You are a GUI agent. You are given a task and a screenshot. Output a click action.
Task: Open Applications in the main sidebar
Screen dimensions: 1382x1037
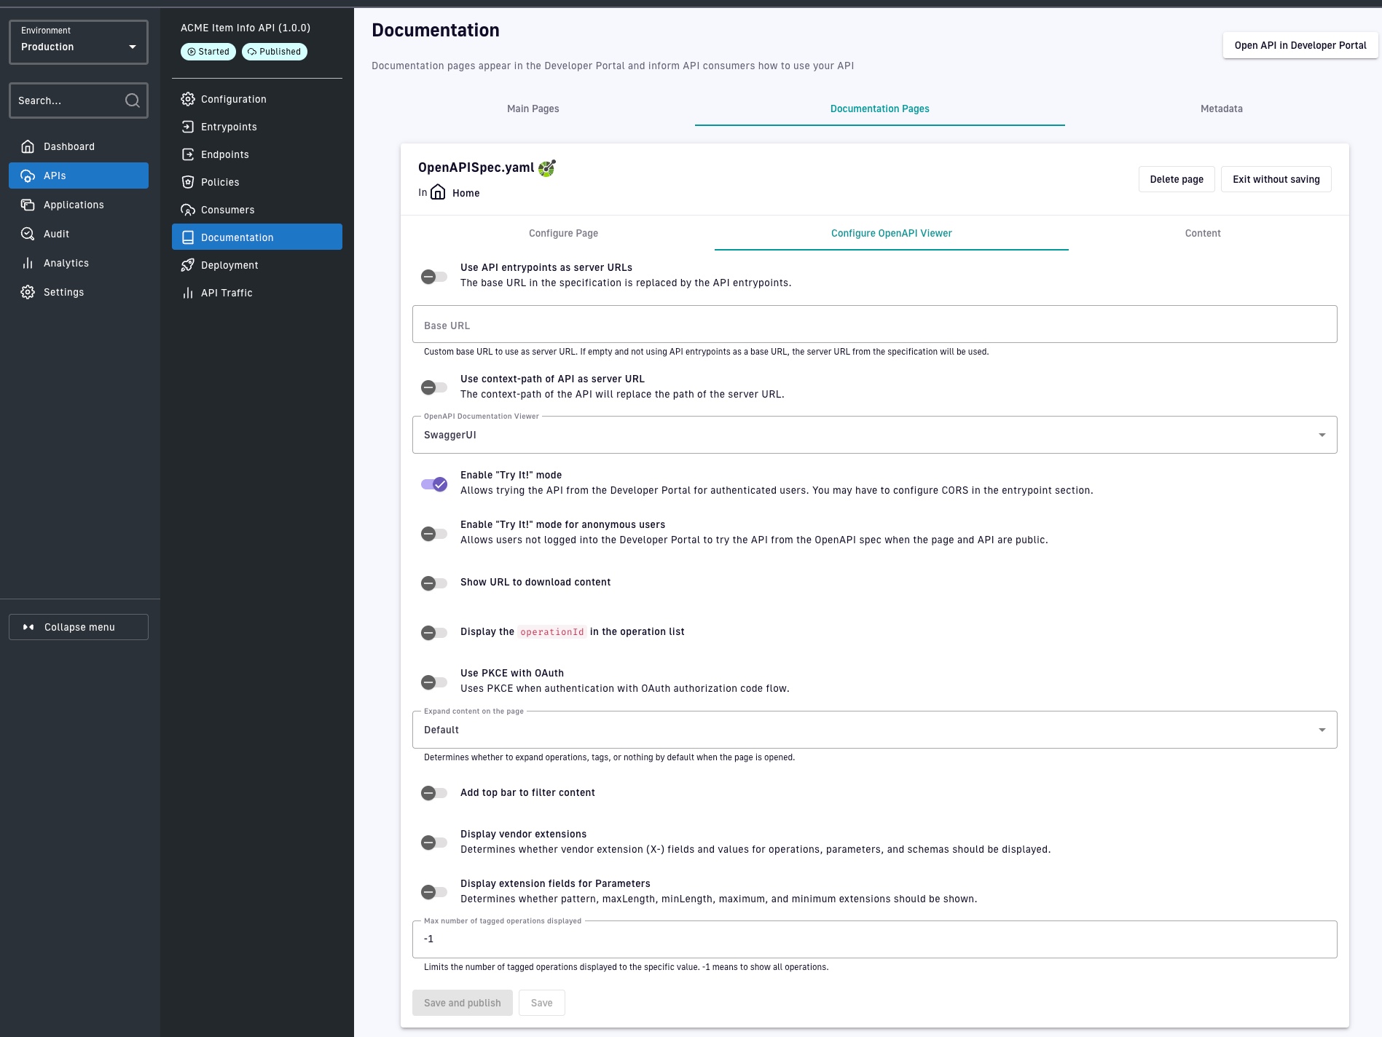[79, 205]
